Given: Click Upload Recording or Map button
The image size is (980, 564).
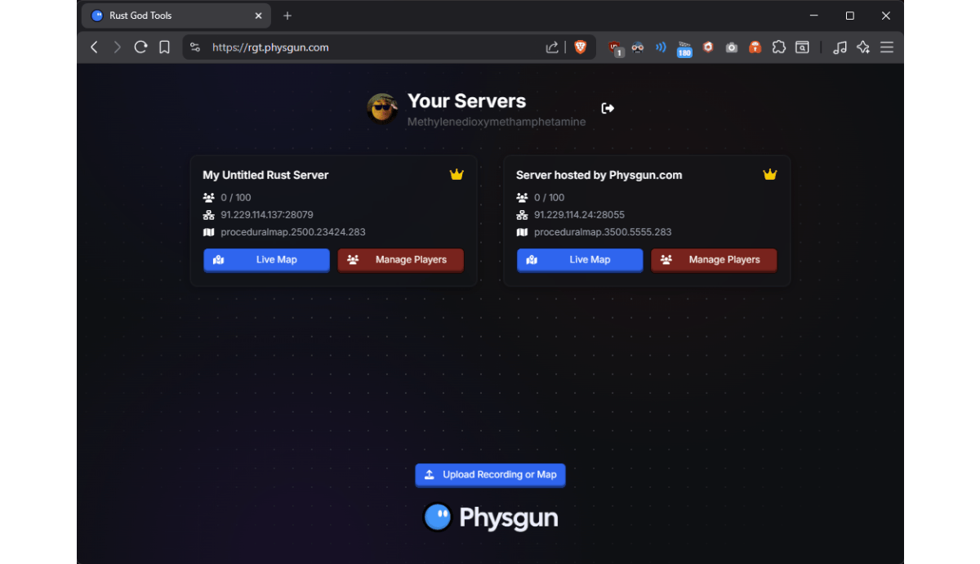Looking at the screenshot, I should (x=490, y=475).
